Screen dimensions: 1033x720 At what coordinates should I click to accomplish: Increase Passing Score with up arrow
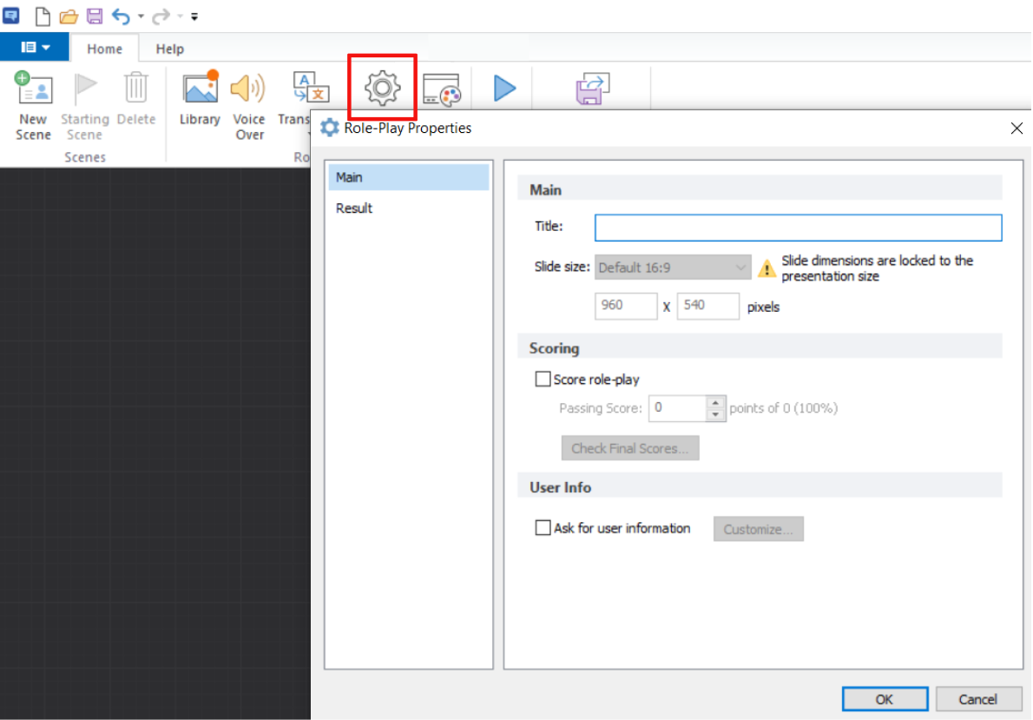pos(715,401)
